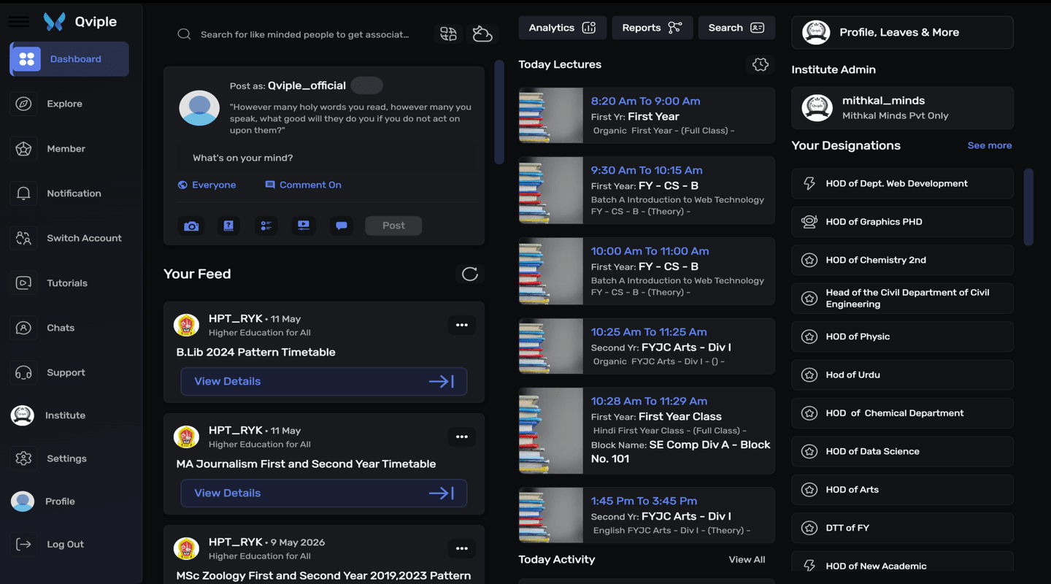Click the speech bubble post icon
Screen dimensions: 1051x584
pyautogui.click(x=341, y=226)
